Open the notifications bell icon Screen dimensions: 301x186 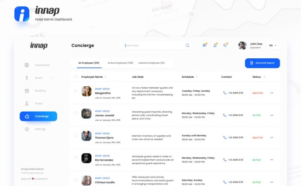point(215,45)
